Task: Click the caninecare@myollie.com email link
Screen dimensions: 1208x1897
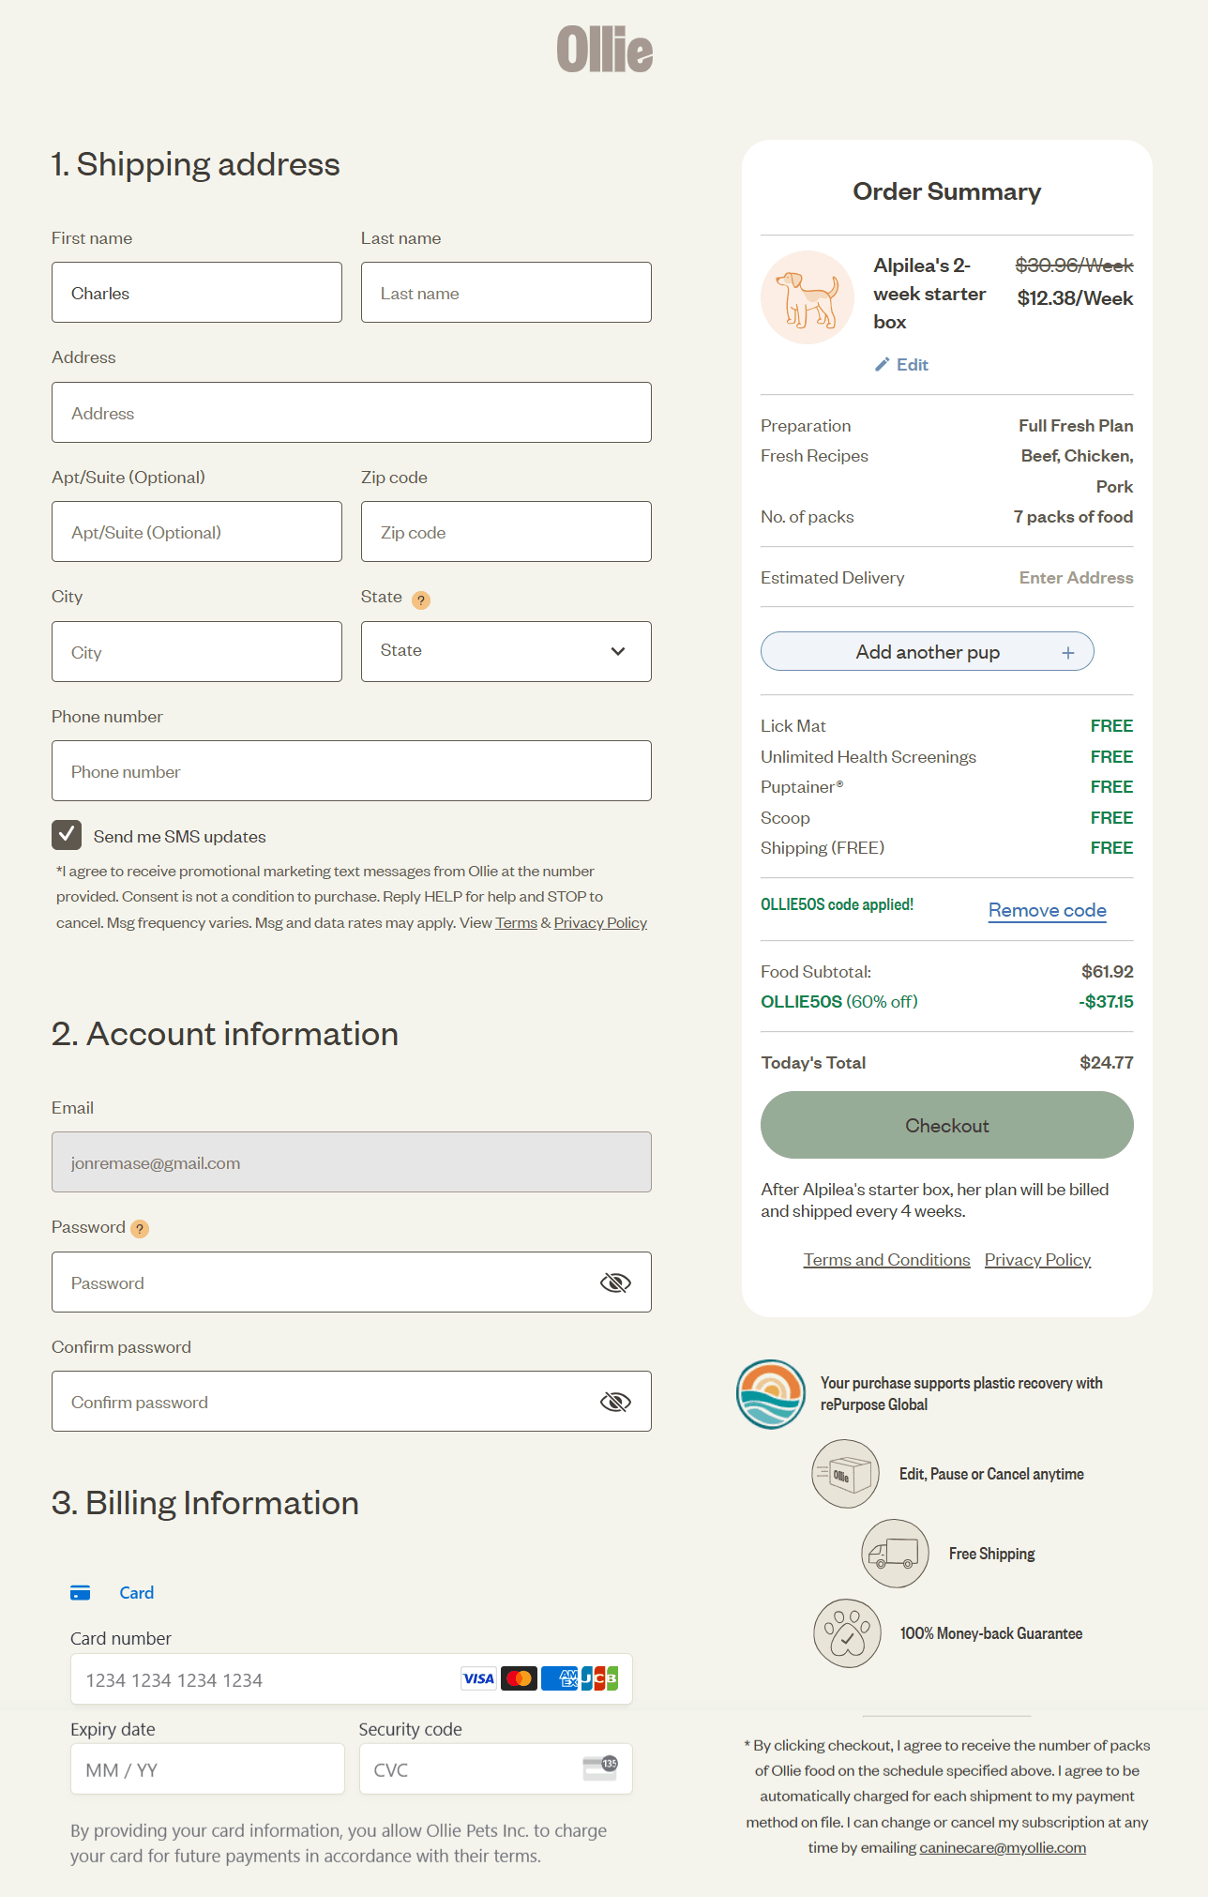Action: pos(1003,1847)
